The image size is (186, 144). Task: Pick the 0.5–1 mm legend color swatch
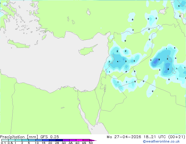[x=12, y=140]
